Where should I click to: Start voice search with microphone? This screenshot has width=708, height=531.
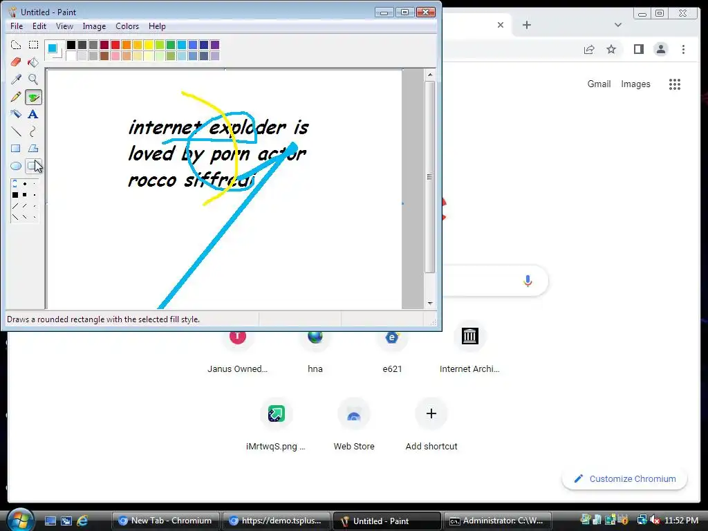[x=528, y=281]
